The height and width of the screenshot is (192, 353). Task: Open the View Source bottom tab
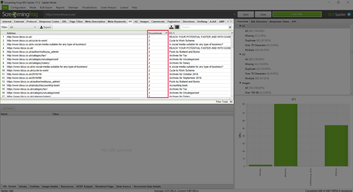coord(123,186)
